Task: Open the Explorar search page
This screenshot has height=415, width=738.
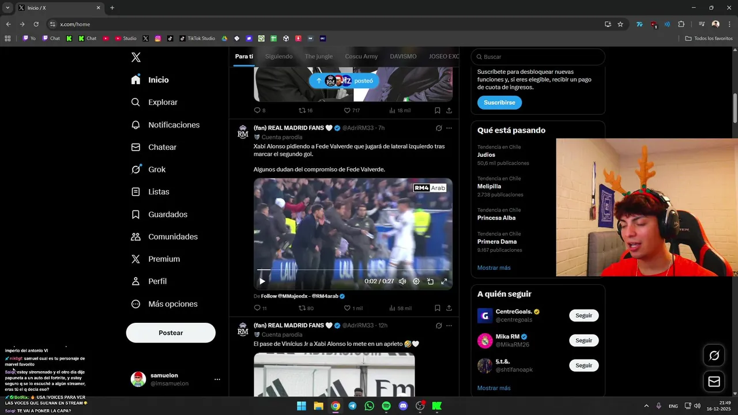Action: pos(154,102)
